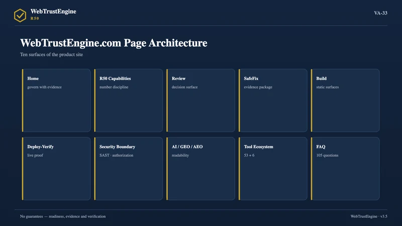The height and width of the screenshot is (226, 402).
Task: Select the Home card title
Action: [33, 78]
